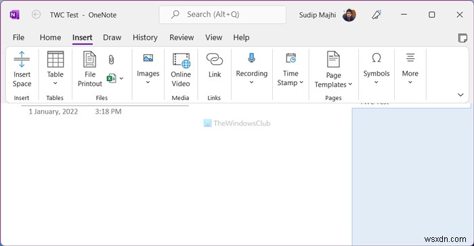474x246 pixels.
Task: Expand the Images dropdown chevron
Action: [x=148, y=82]
